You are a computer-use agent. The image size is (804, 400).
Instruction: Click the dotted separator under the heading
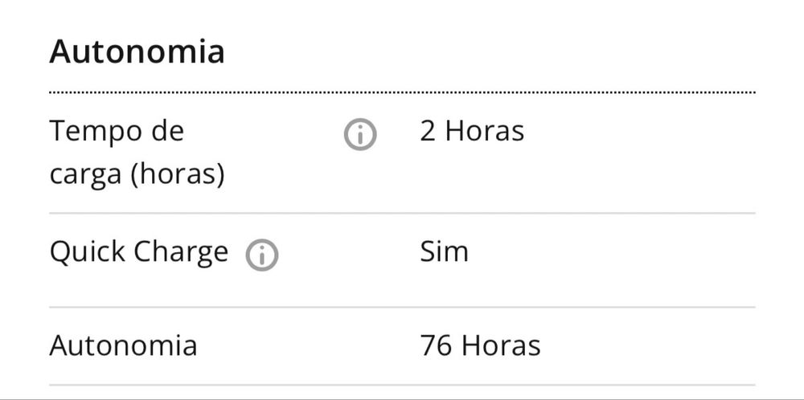coord(402,93)
